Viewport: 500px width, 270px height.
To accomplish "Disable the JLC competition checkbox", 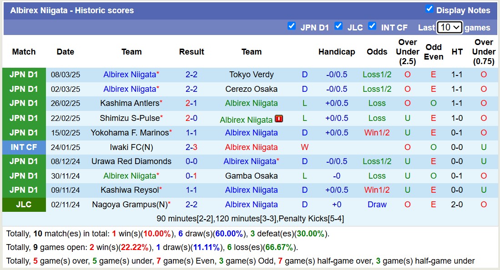I will 338,26.
